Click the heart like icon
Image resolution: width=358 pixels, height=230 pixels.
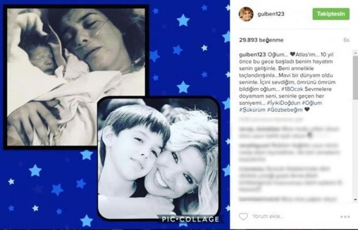[x=243, y=216]
